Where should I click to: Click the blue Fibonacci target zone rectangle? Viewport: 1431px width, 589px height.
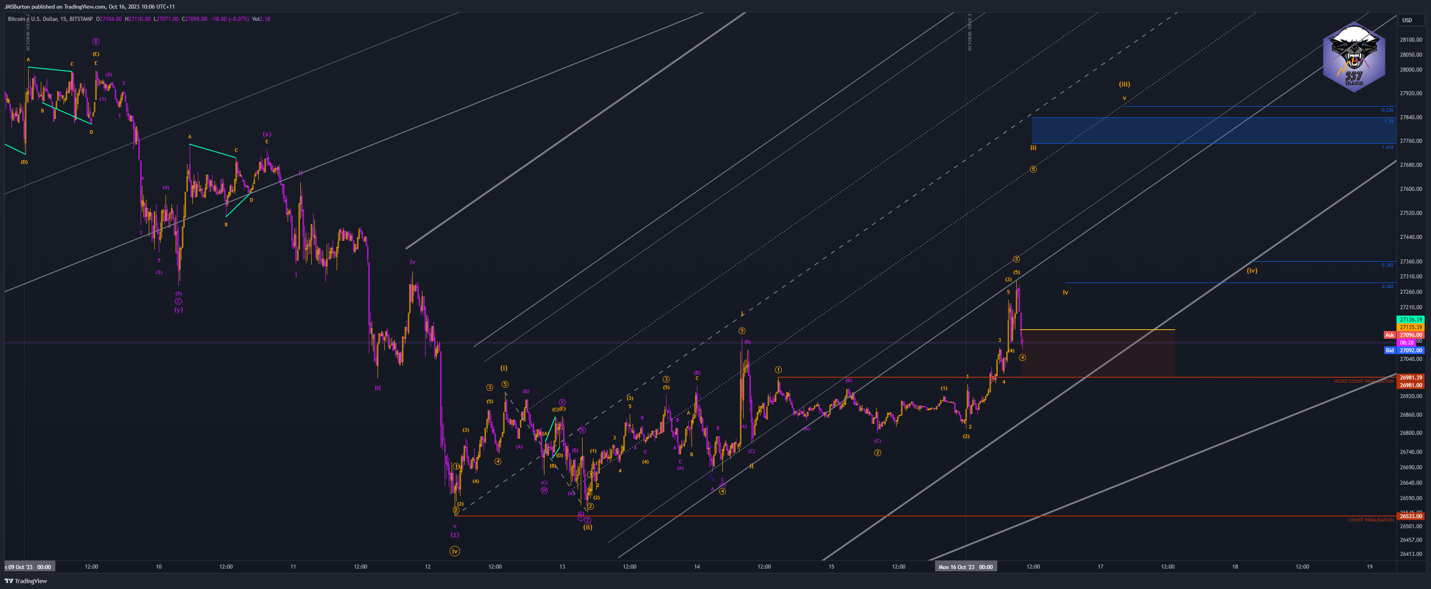pos(1213,131)
